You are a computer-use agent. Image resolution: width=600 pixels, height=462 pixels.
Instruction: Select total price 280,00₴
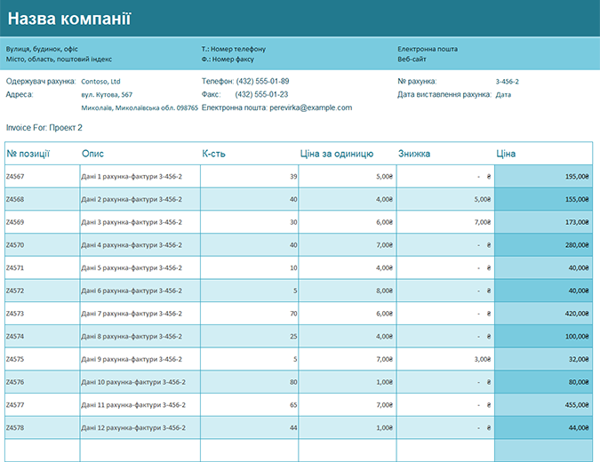pyautogui.click(x=543, y=244)
